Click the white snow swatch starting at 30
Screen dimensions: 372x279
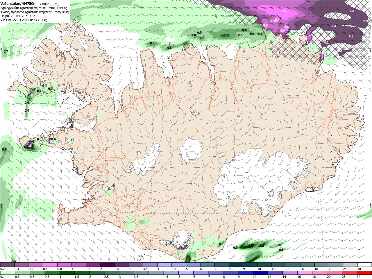tap(364, 265)
